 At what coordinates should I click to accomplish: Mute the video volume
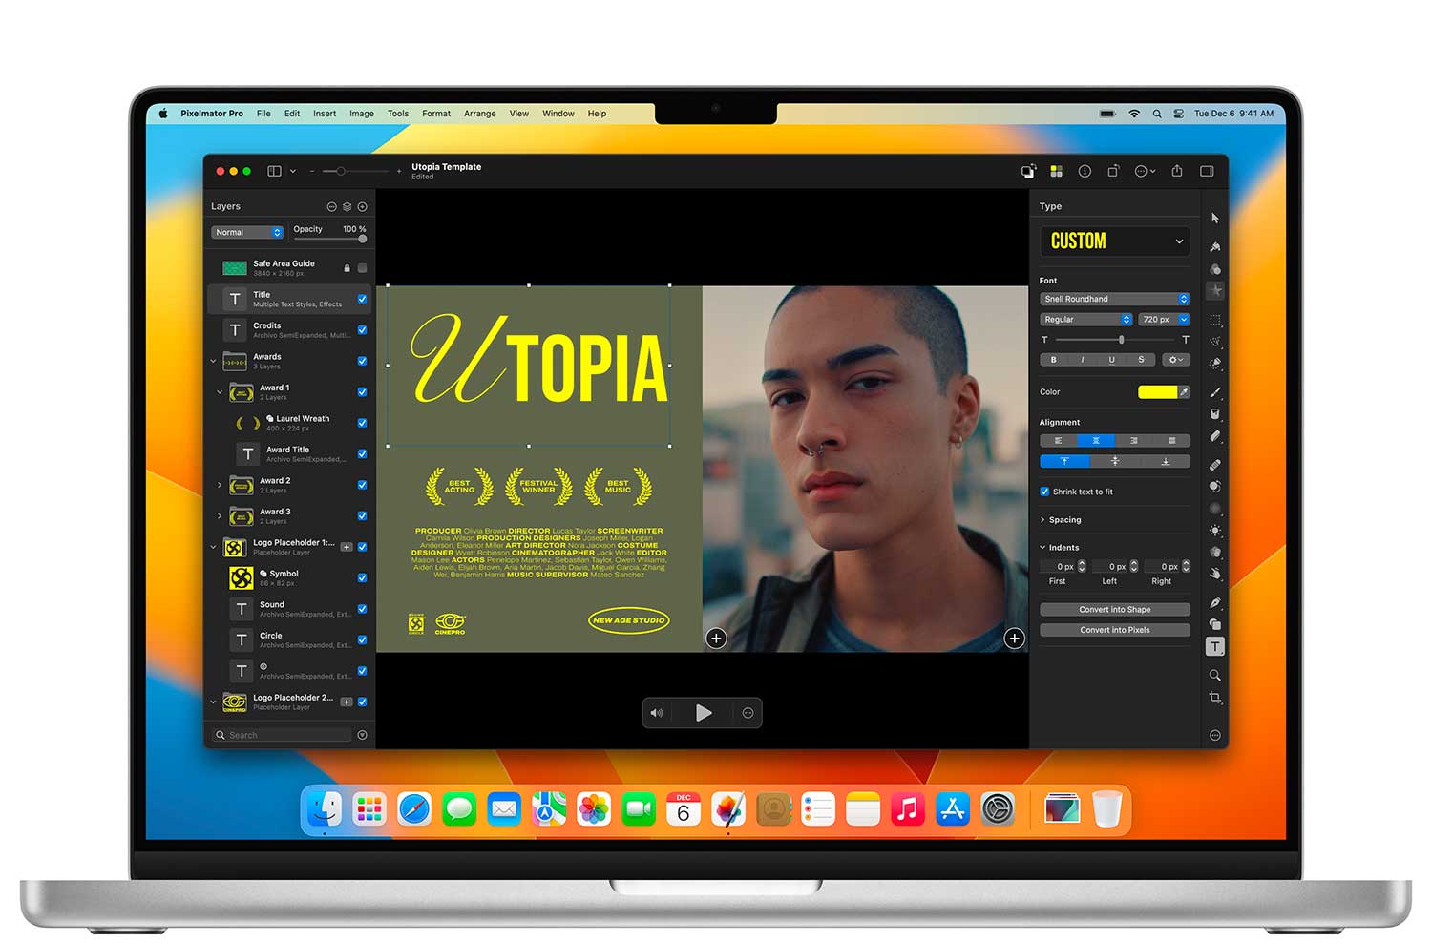pyautogui.click(x=657, y=713)
